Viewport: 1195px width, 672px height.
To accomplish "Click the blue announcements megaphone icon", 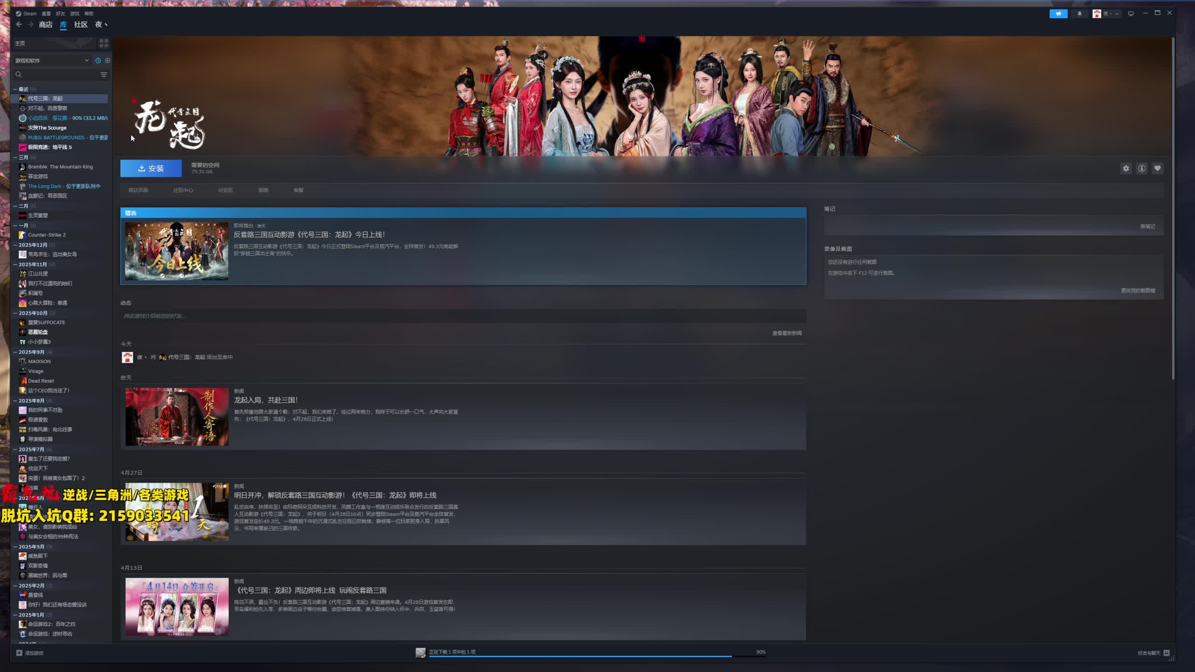I will pos(1058,14).
